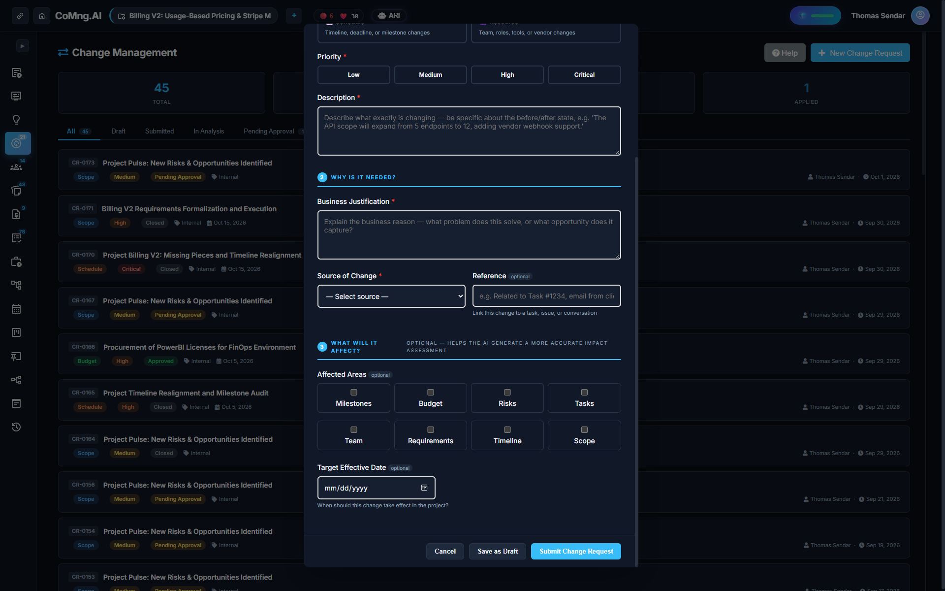The height and width of the screenshot is (591, 945).
Task: Check the Tasks affected area
Action: coord(584,393)
